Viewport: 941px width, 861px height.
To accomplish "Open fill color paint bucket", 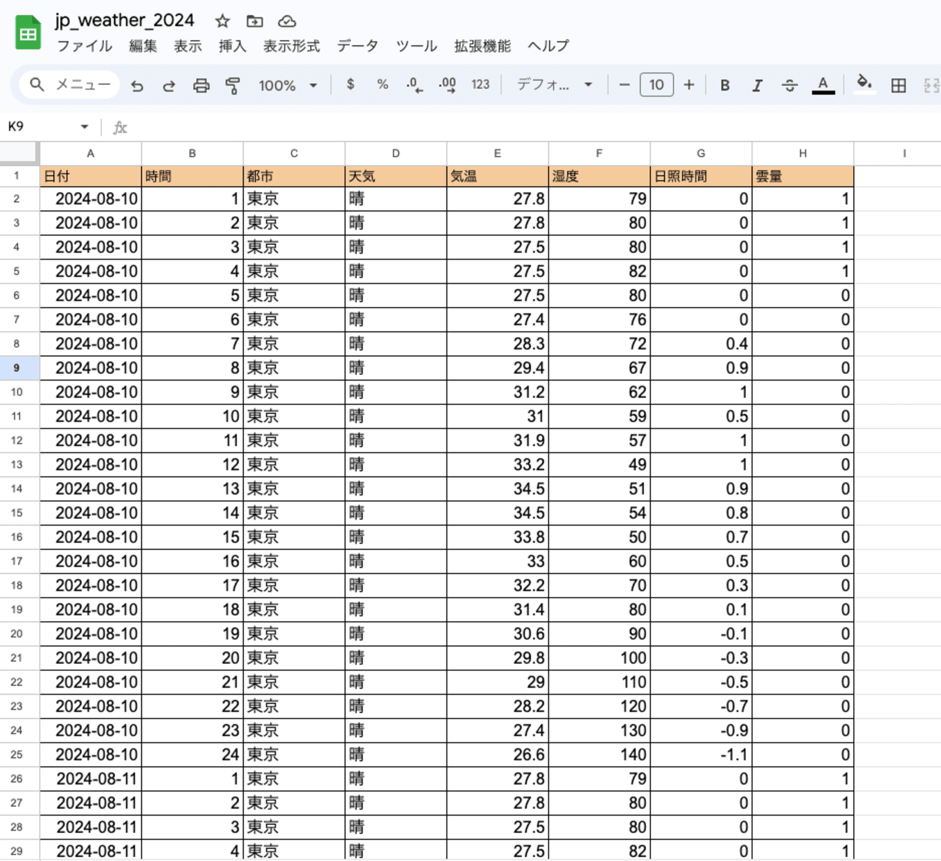I will (864, 85).
